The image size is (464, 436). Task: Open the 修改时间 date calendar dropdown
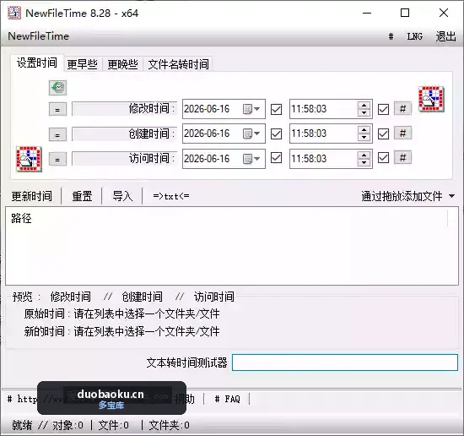(251, 109)
